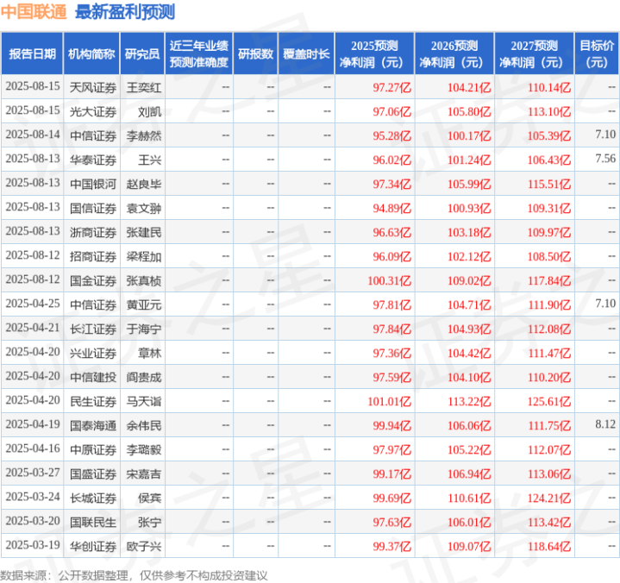Click the 机构简称 column header
The height and width of the screenshot is (583, 620).
pos(91,53)
